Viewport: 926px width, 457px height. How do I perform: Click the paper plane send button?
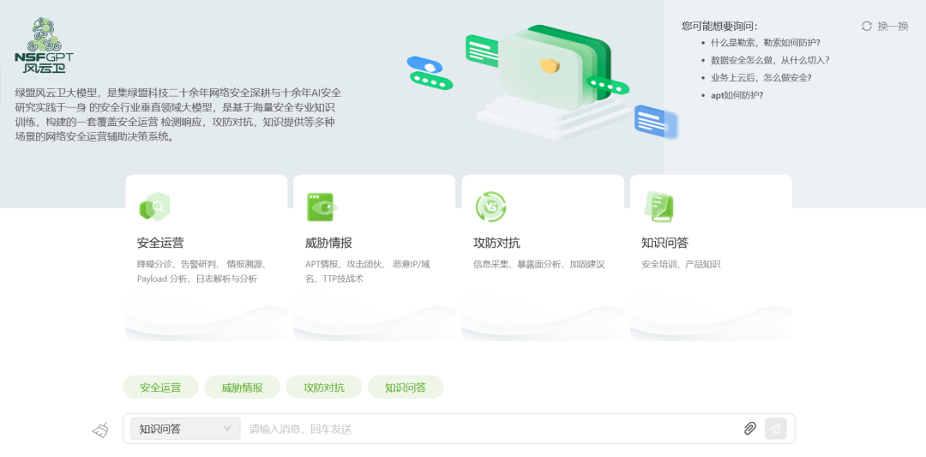[775, 429]
